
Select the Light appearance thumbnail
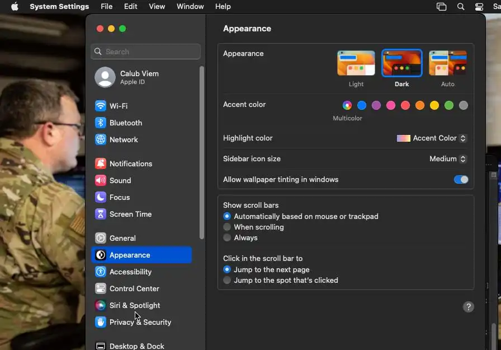point(356,63)
